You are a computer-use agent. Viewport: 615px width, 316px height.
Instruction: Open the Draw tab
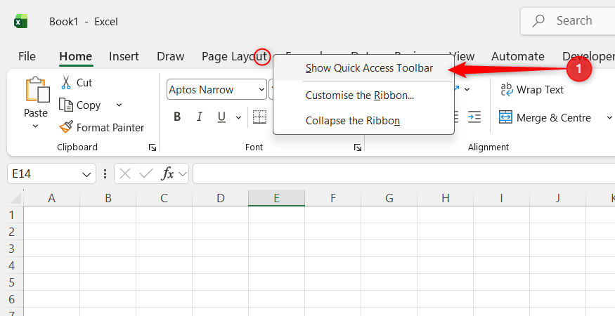[171, 56]
